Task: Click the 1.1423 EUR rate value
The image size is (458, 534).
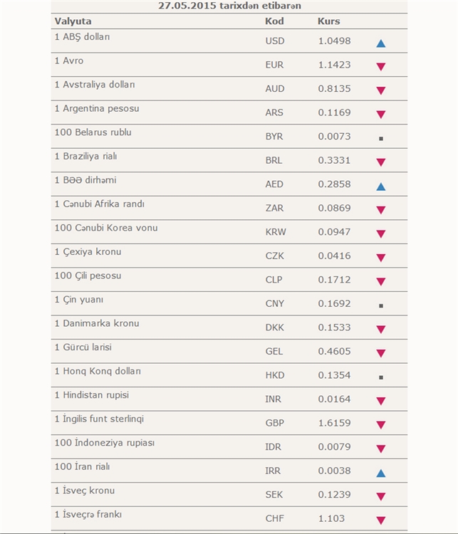Action: pos(334,65)
